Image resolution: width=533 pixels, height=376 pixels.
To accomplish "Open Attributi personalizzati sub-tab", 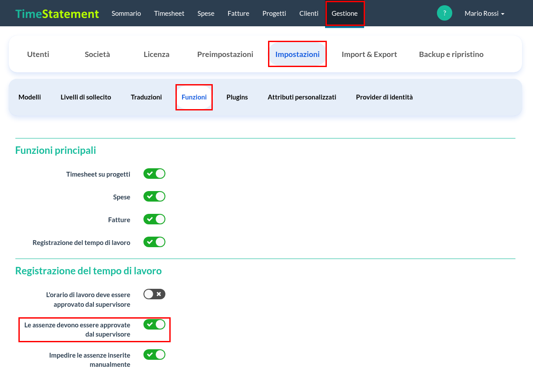I will (x=302, y=97).
